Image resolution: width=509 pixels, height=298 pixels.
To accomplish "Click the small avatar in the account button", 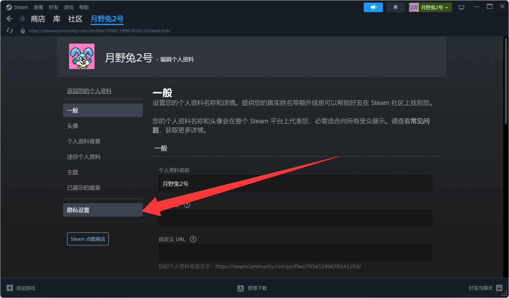I will [x=414, y=7].
